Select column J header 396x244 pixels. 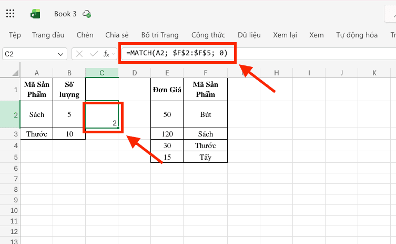[x=341, y=73]
